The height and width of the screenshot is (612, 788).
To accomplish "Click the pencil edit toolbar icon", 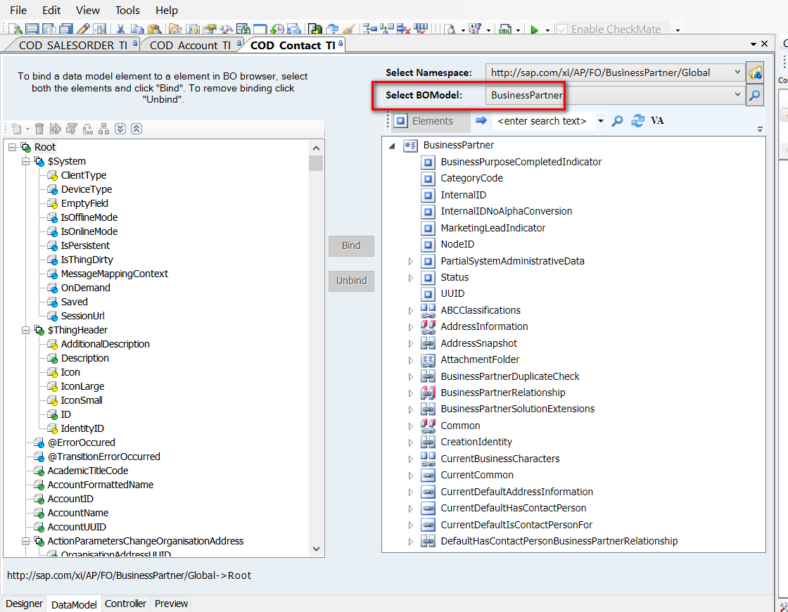I will (84, 29).
